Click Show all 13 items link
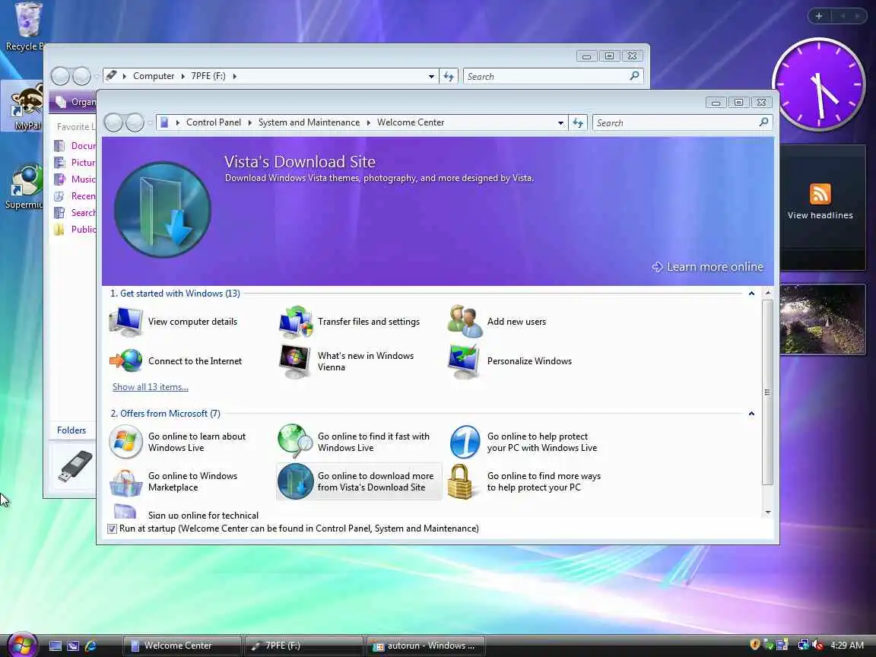The image size is (876, 657). coord(151,386)
